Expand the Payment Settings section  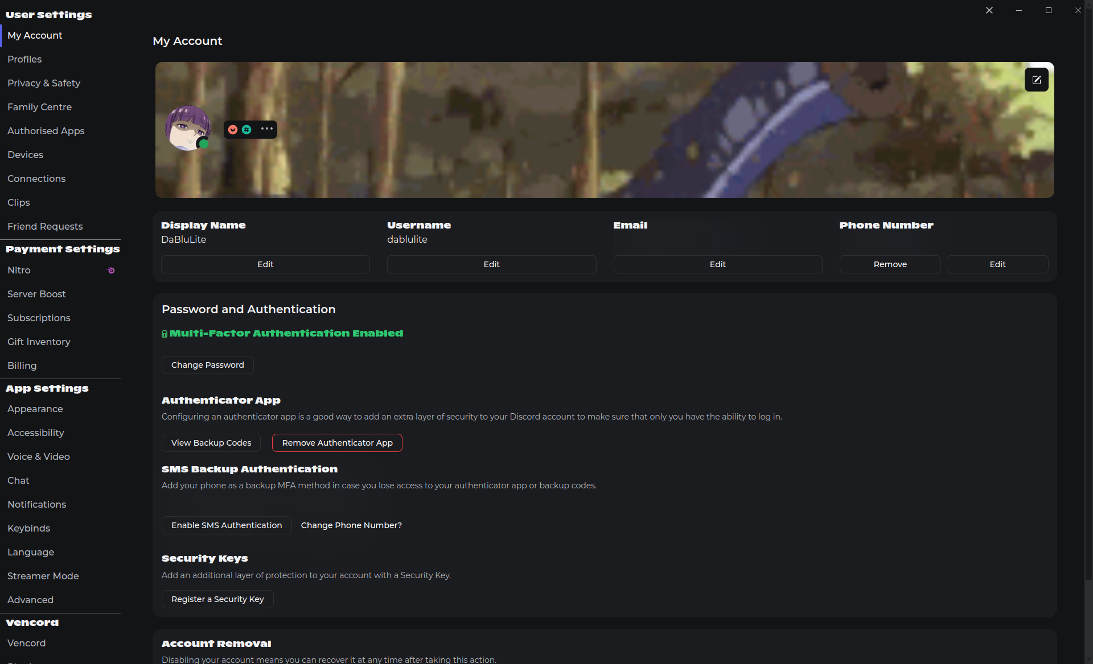(x=63, y=248)
